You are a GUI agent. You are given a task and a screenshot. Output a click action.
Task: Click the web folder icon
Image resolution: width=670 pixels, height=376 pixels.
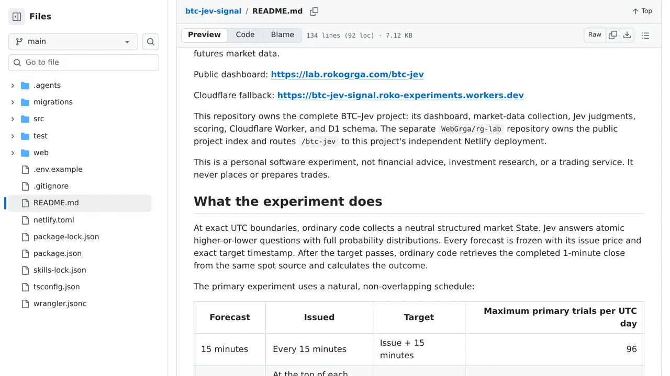(25, 153)
